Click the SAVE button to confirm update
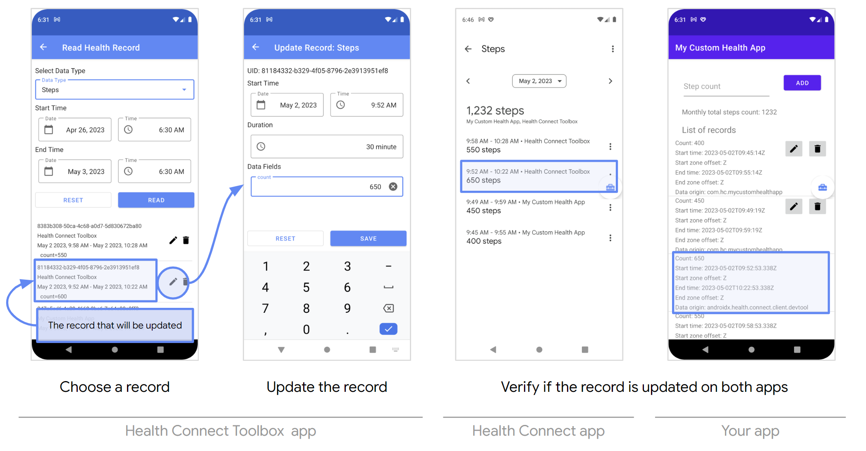This screenshot has height=451, width=866. point(368,238)
